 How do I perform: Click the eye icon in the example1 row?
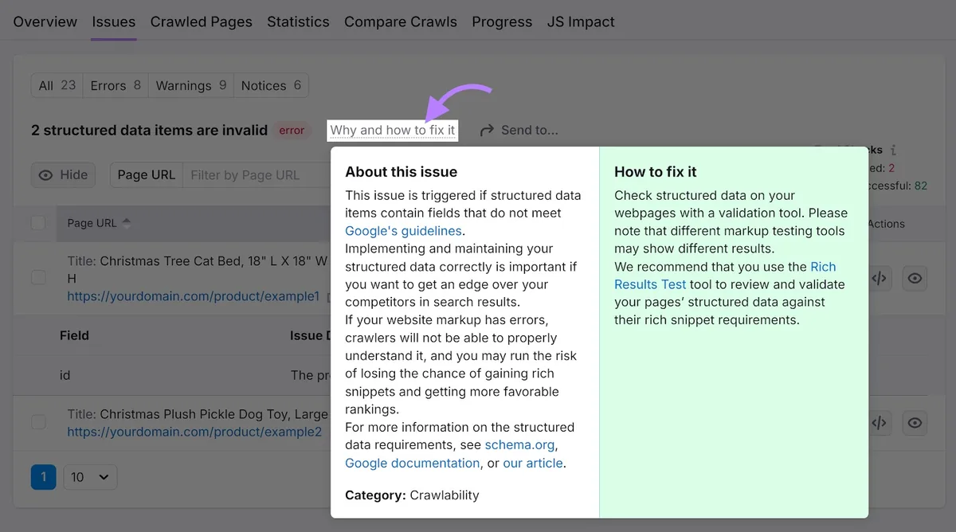click(915, 278)
